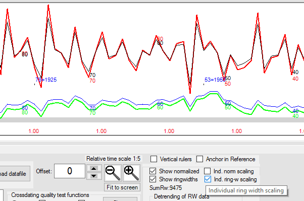
Task: Uncheck the Show ringwidths option
Action: (153, 179)
